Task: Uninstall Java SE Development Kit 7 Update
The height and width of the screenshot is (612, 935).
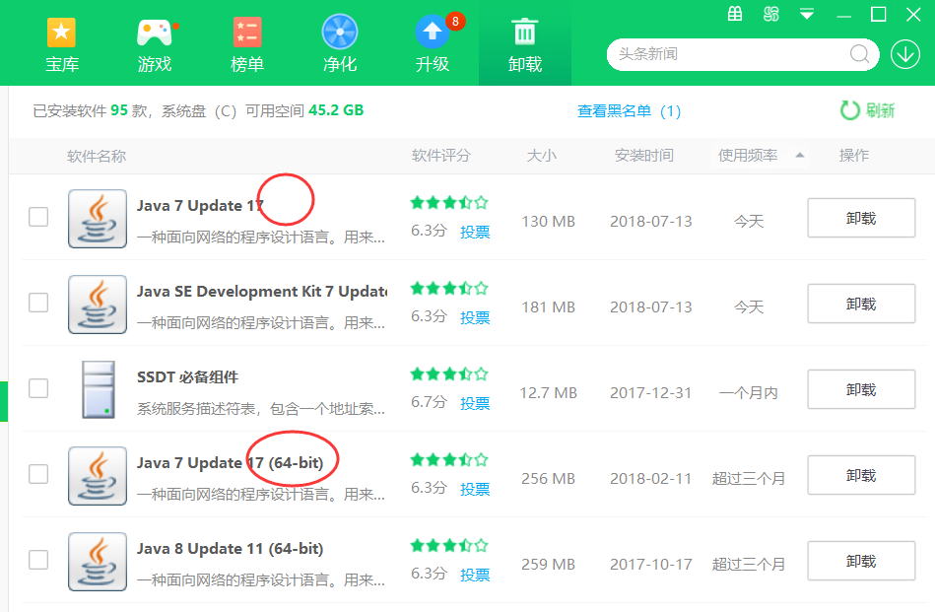Action: coord(861,304)
